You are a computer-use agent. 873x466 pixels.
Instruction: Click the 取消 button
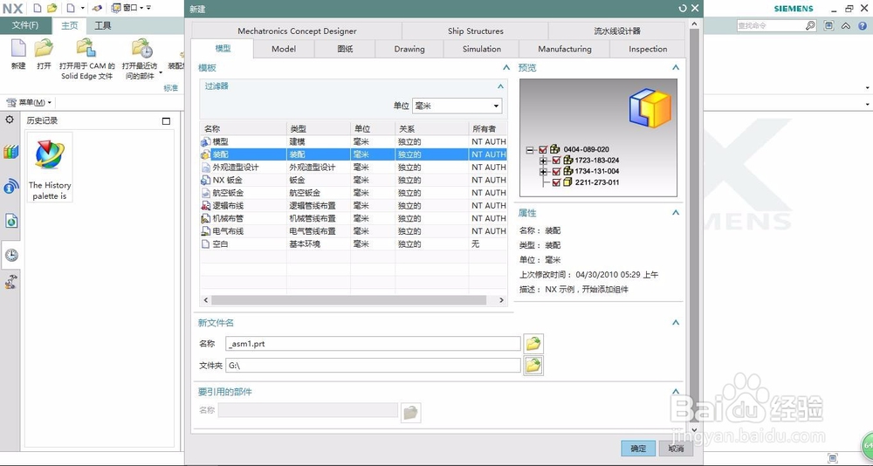pyautogui.click(x=676, y=449)
